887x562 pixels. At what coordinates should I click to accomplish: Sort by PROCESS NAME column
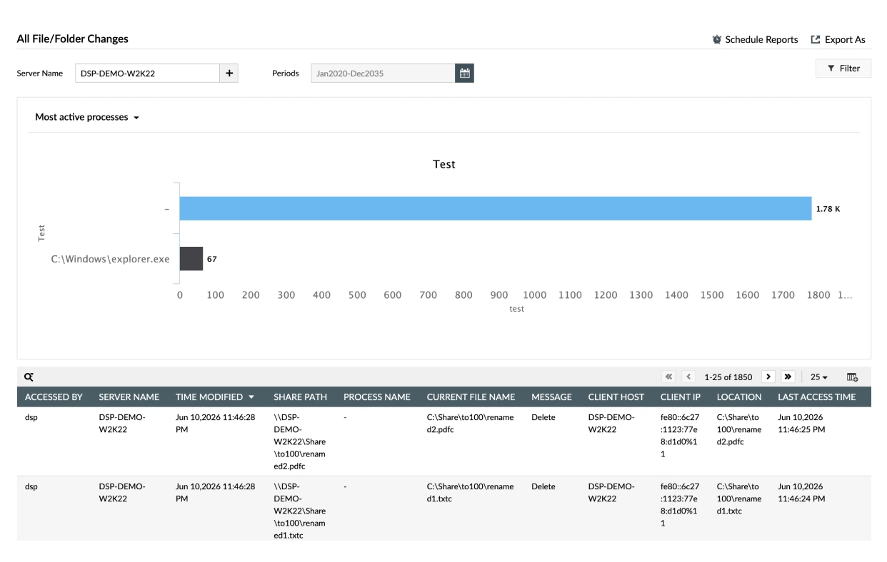377,397
